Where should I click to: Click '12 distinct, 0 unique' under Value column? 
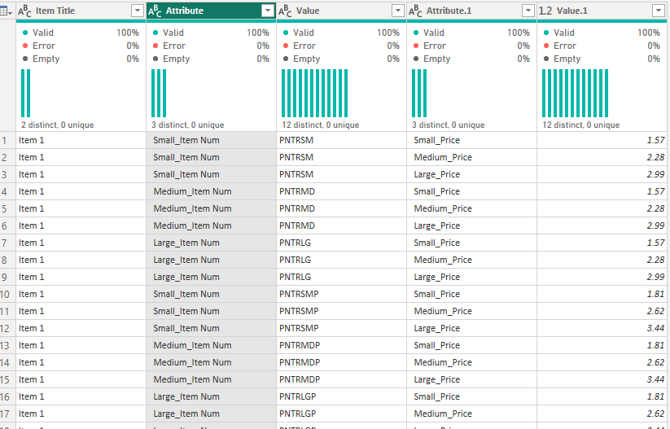point(321,125)
